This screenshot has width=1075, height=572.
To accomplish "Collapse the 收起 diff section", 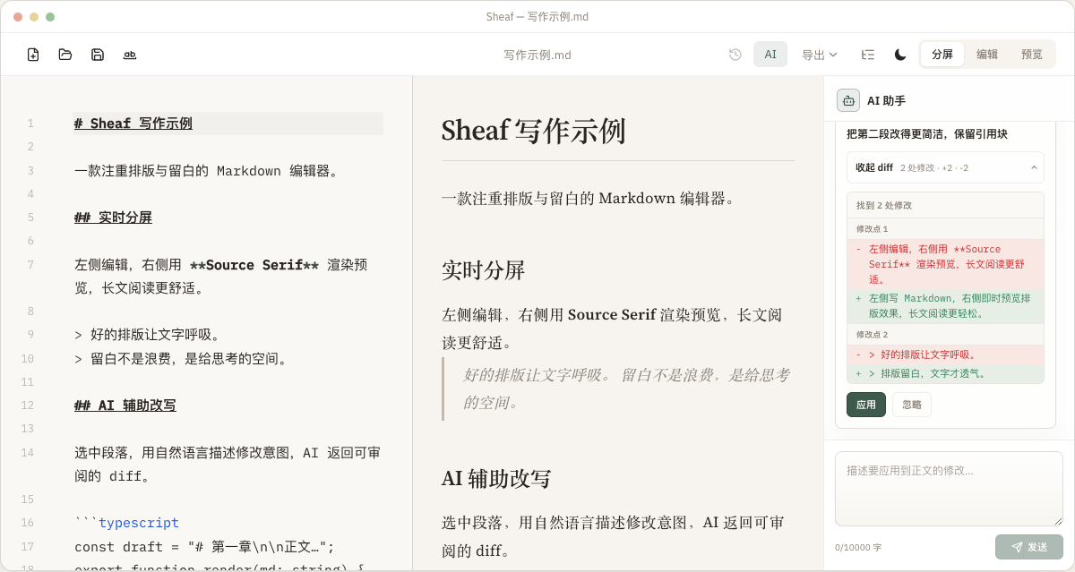I will tap(945, 167).
